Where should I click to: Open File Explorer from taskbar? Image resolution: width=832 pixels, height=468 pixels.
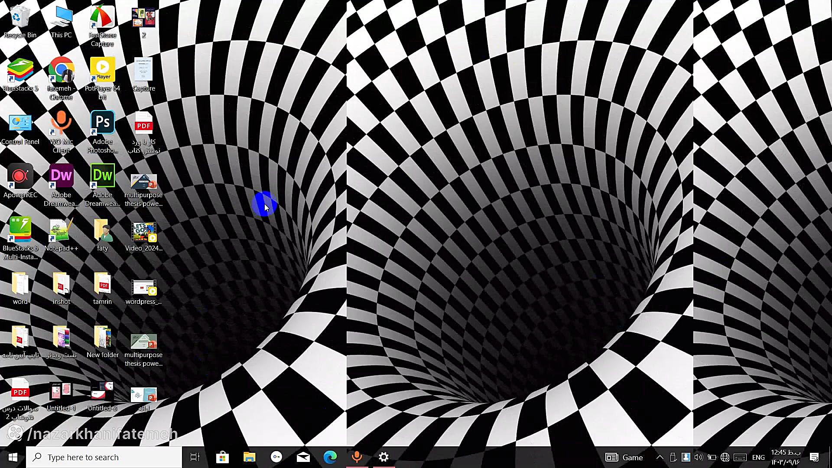[249, 457]
